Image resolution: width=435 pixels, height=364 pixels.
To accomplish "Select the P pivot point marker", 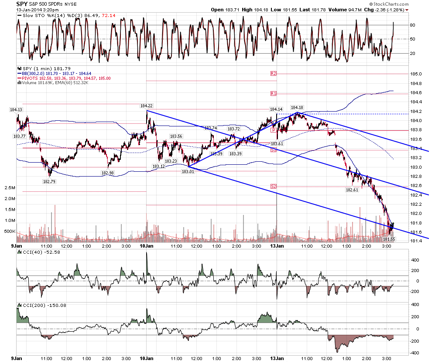I will pos(274,130).
